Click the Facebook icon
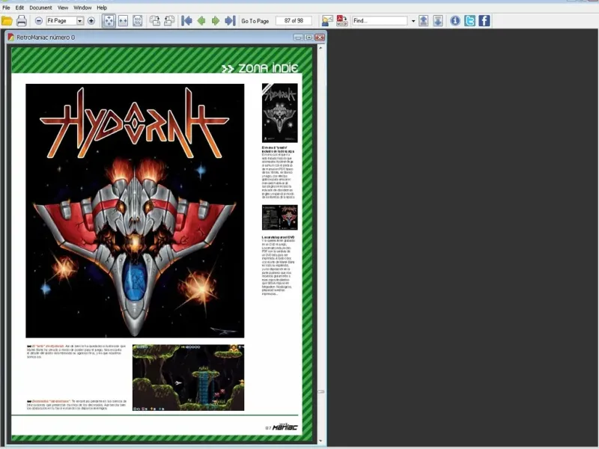 pos(484,21)
